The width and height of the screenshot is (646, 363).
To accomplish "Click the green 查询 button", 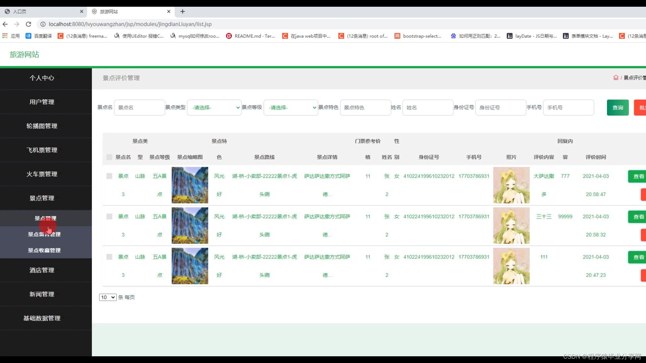I will point(618,108).
